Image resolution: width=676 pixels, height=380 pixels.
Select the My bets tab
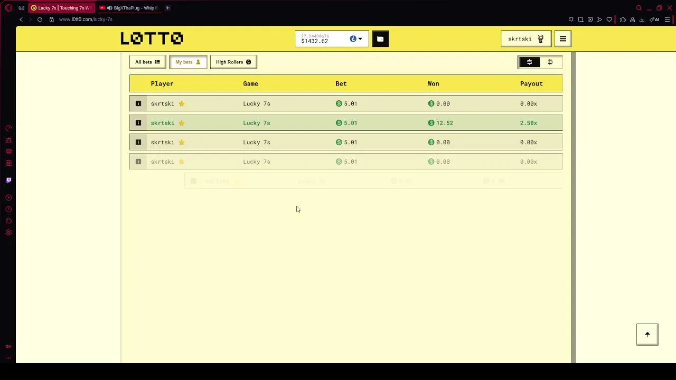[188, 62]
